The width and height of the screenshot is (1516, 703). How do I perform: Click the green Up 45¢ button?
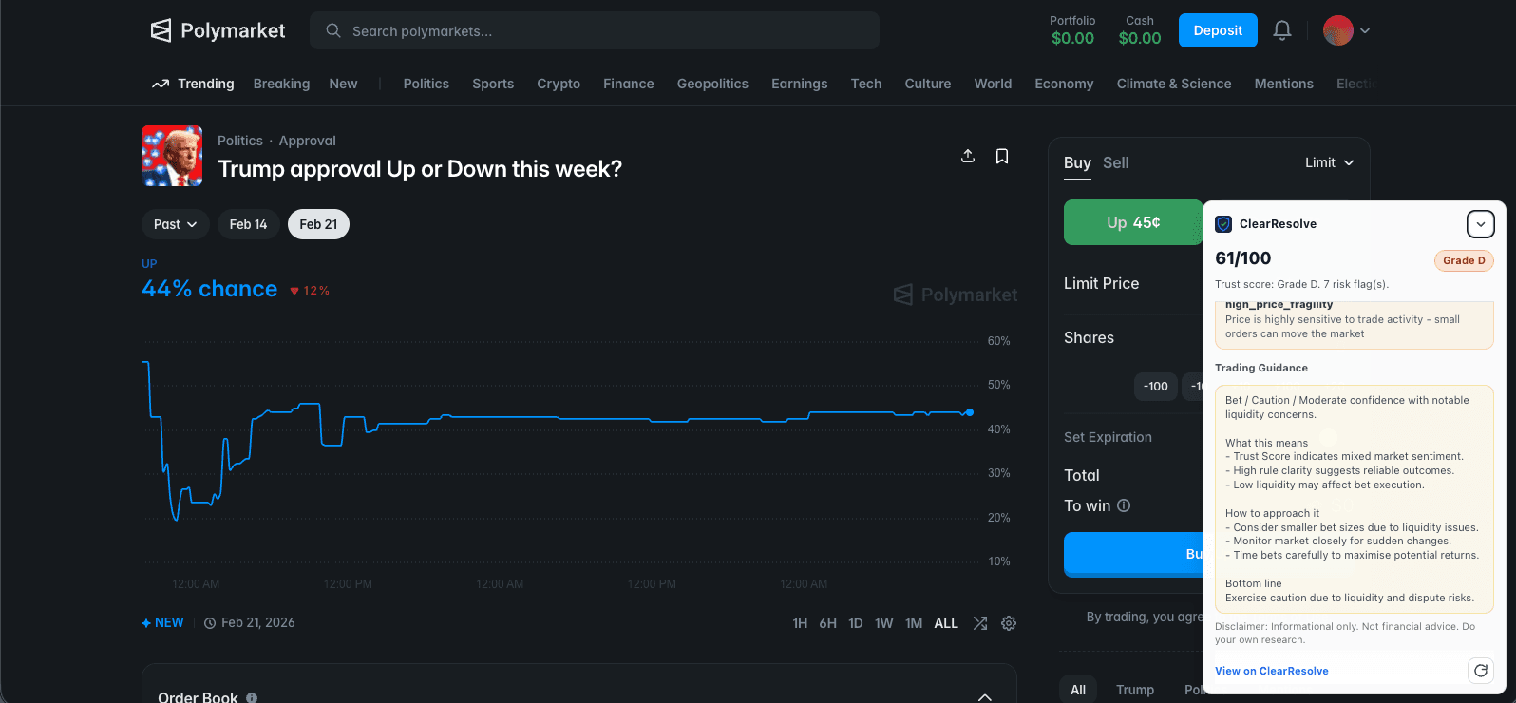1132,222
